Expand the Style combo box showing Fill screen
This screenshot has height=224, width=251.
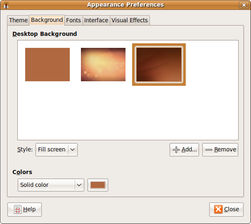tap(57, 149)
